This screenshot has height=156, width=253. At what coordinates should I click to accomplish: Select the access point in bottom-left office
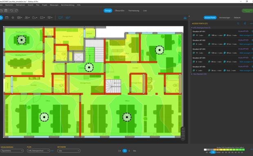pos(44,117)
